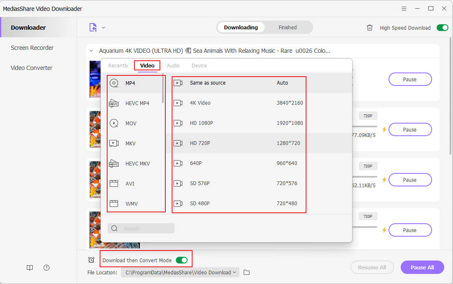Click the SD 576P resolution icon
Screen dimensions: 453x284
click(x=178, y=183)
